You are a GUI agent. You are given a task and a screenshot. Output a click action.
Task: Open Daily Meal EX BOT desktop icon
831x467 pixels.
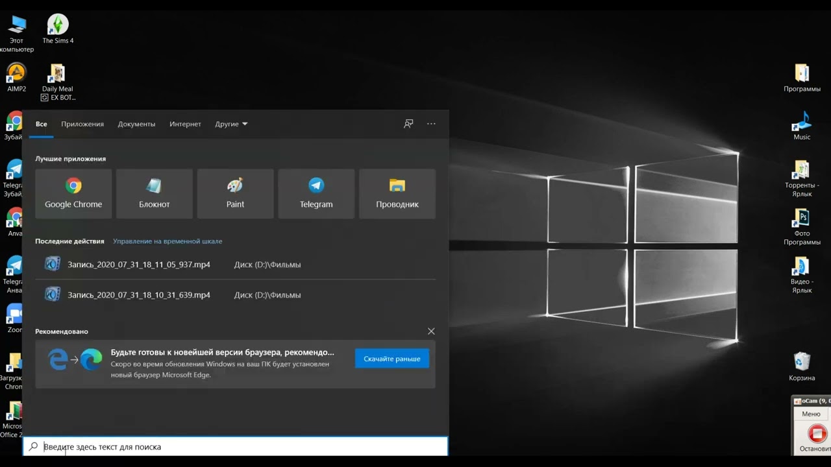(58, 82)
